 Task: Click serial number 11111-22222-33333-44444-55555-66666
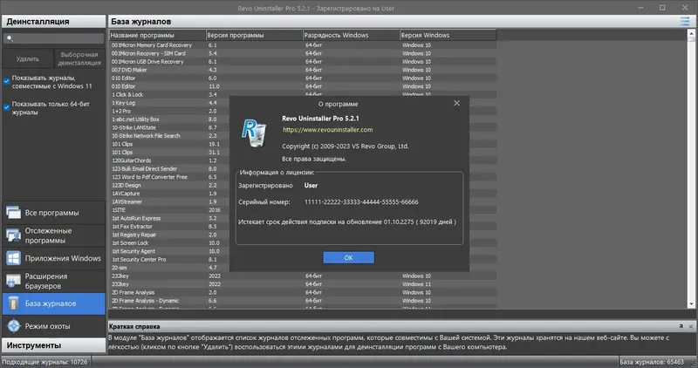point(361,202)
